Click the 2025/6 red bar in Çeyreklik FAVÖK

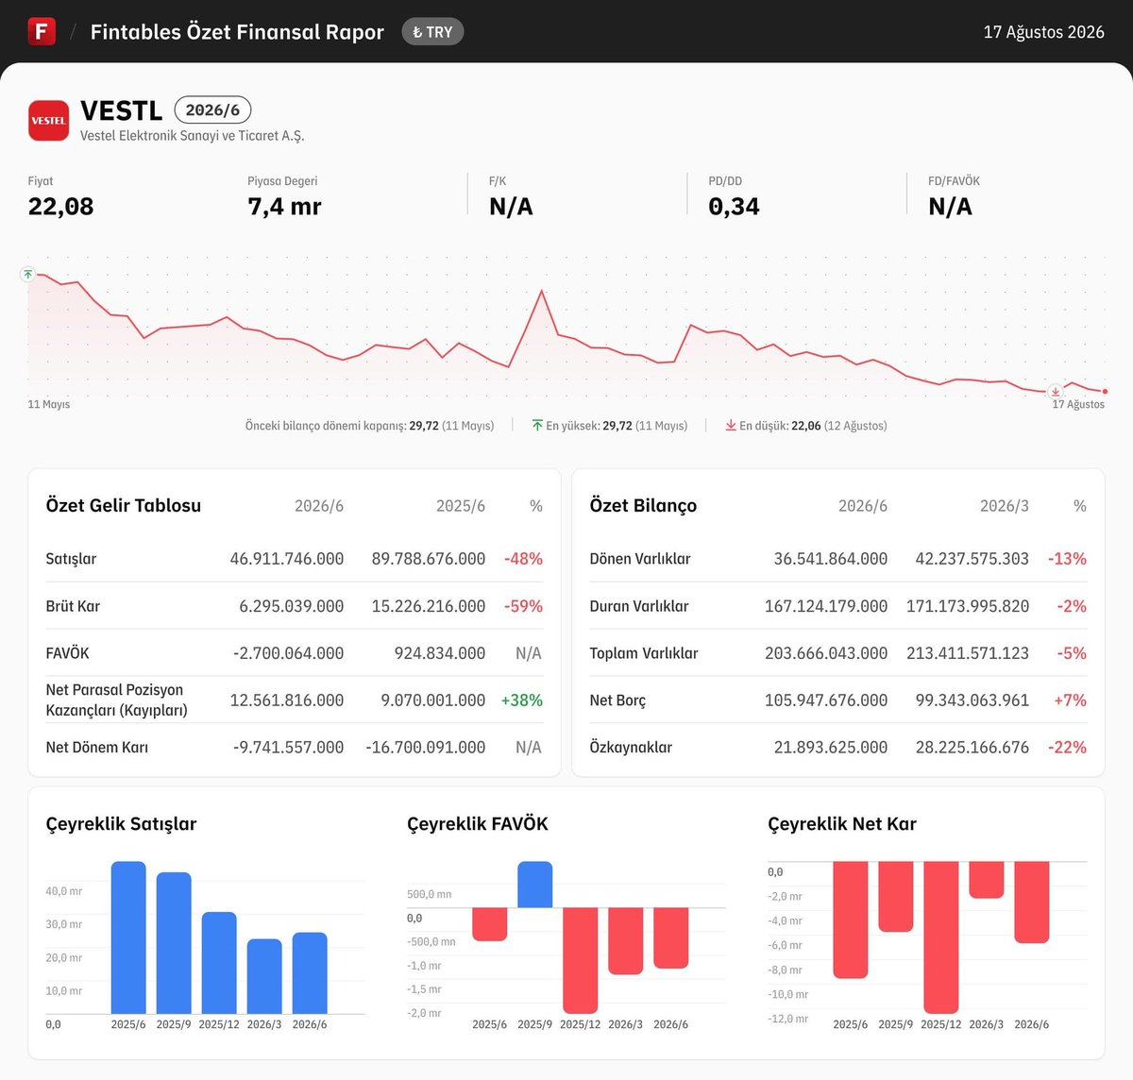(490, 924)
